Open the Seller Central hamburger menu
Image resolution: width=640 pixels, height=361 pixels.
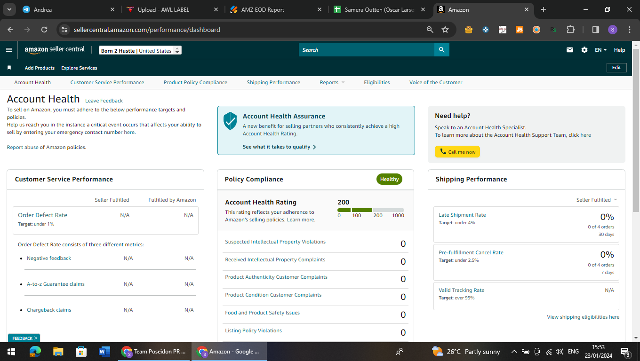click(x=9, y=50)
